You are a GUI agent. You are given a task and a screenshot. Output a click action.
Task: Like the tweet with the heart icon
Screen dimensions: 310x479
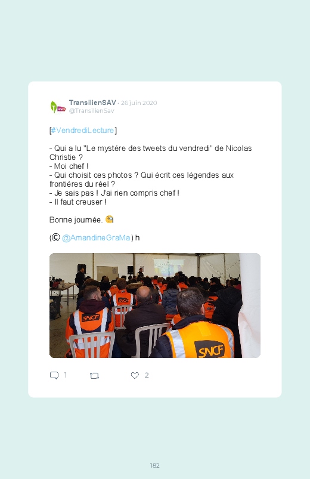pyautogui.click(x=135, y=375)
